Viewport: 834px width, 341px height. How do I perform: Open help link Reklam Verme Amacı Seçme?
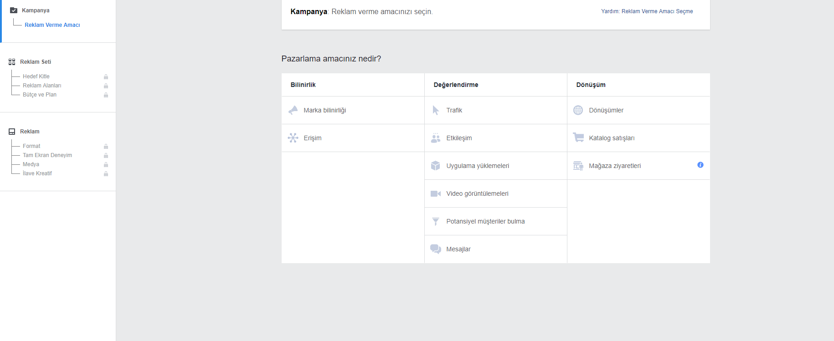647,11
